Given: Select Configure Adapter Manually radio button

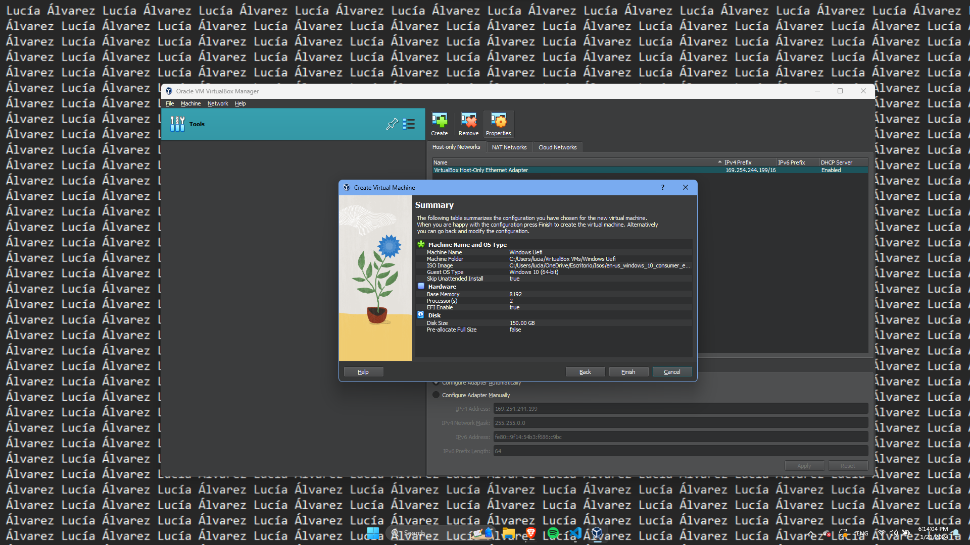Looking at the screenshot, I should (x=436, y=395).
